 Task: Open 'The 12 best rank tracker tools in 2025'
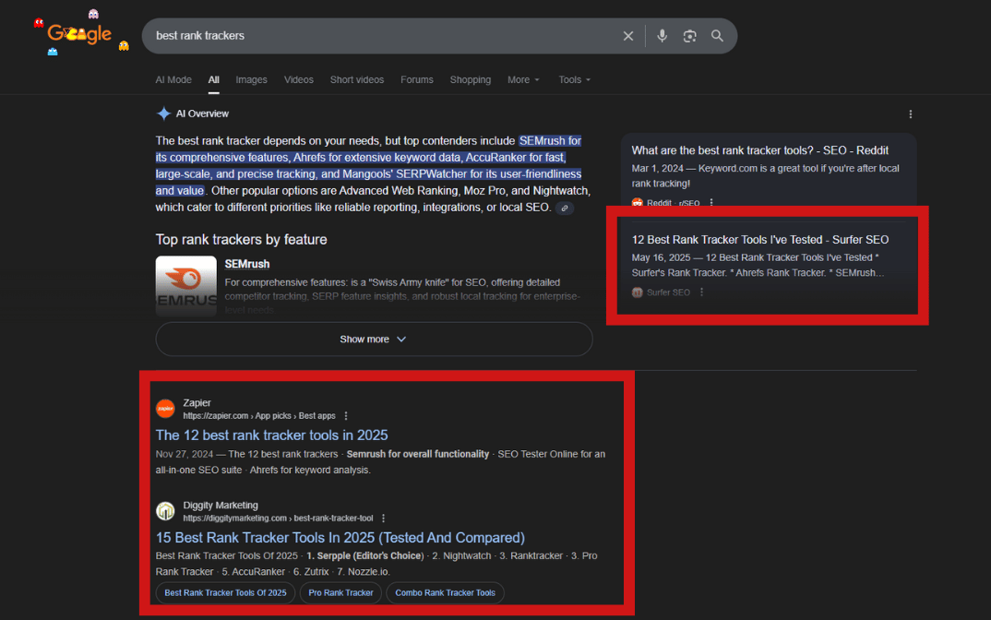click(272, 435)
